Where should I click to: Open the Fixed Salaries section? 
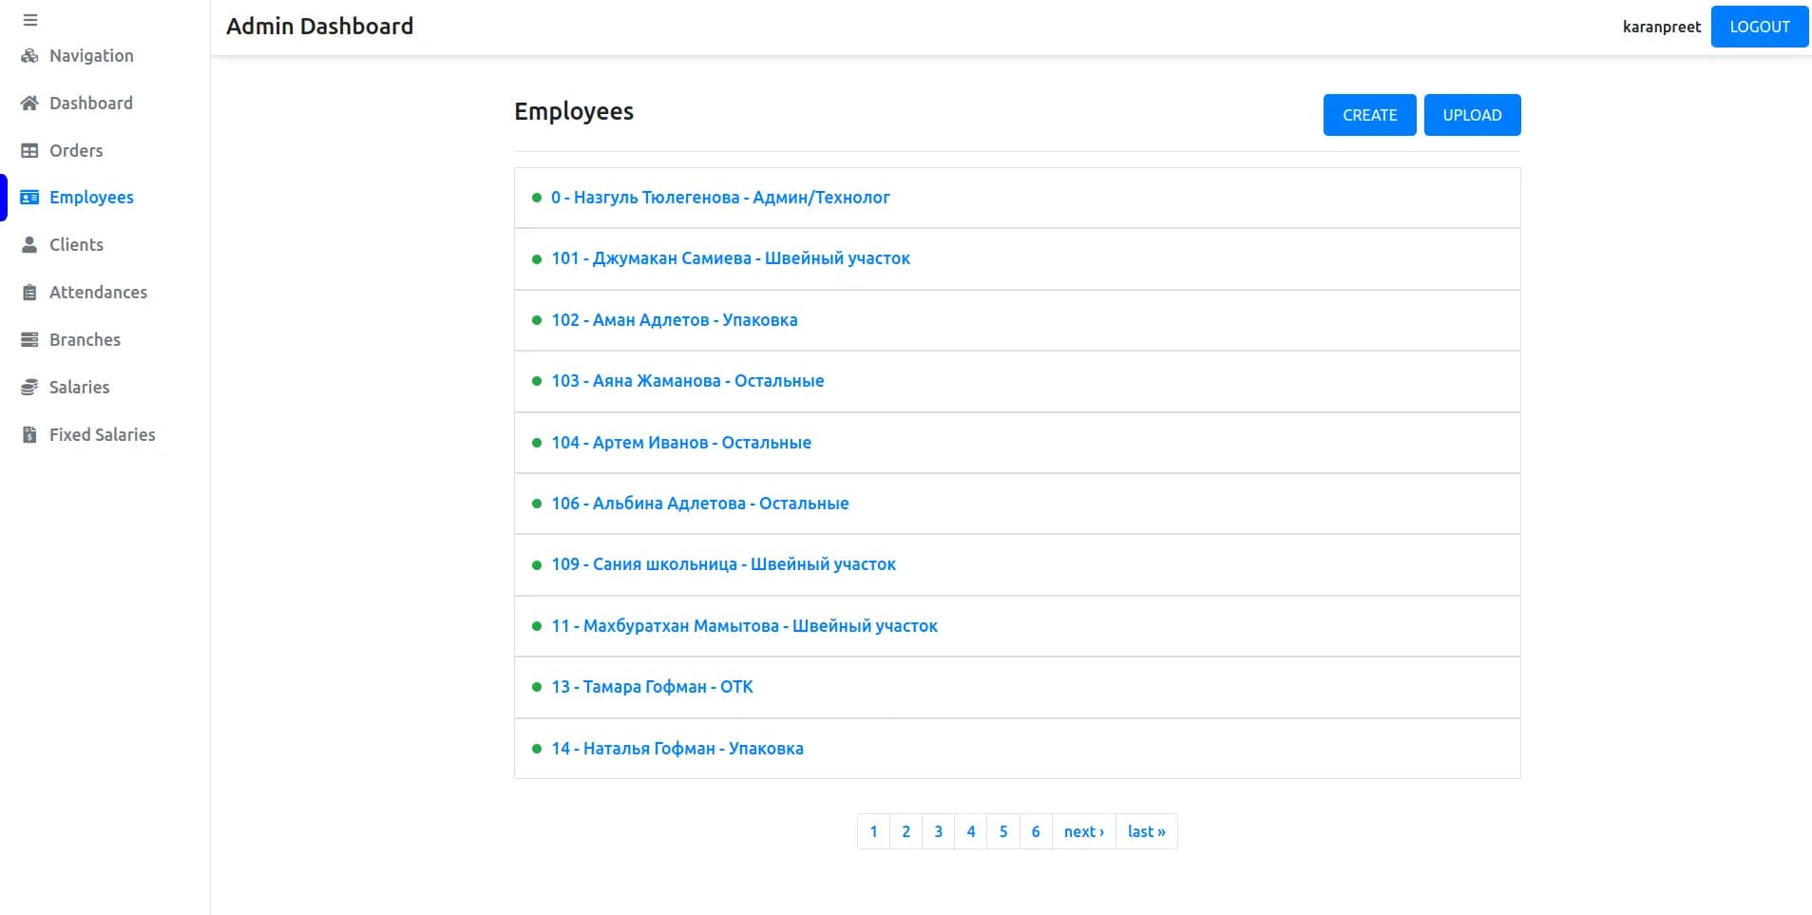(102, 435)
